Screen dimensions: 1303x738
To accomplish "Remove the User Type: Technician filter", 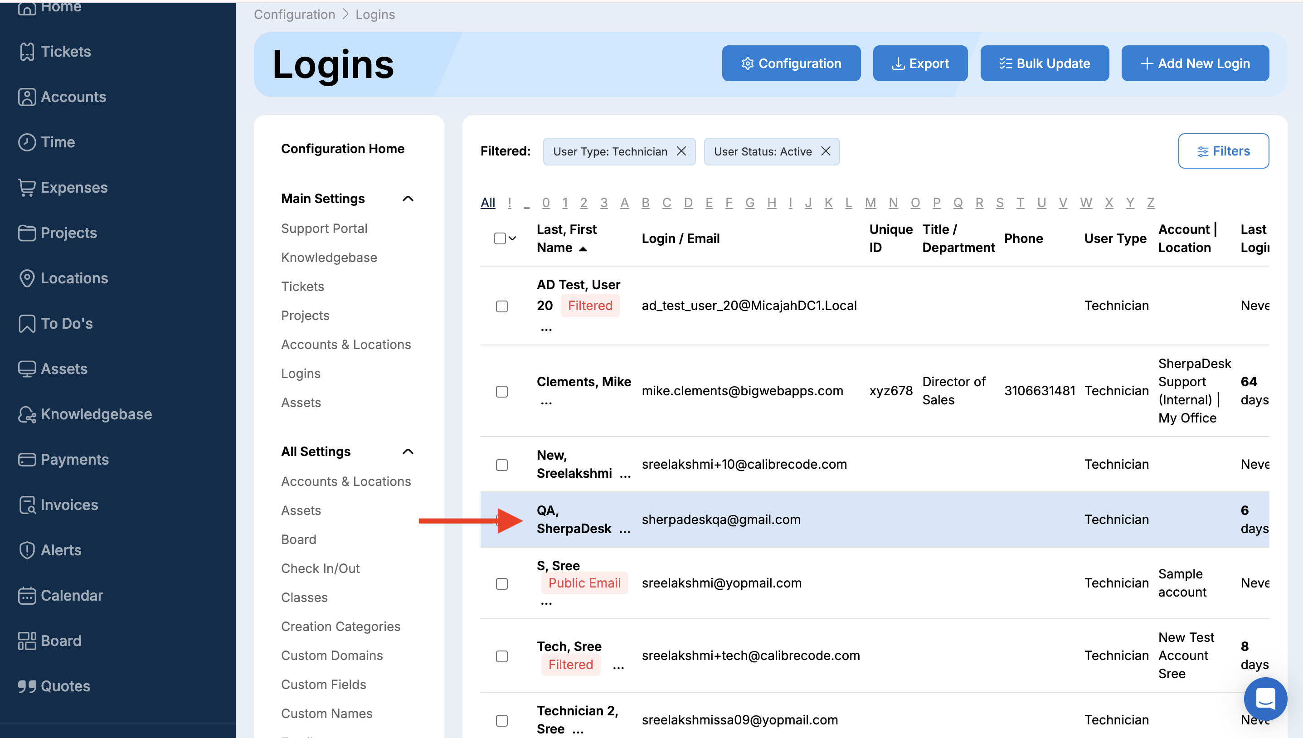I will (x=681, y=151).
